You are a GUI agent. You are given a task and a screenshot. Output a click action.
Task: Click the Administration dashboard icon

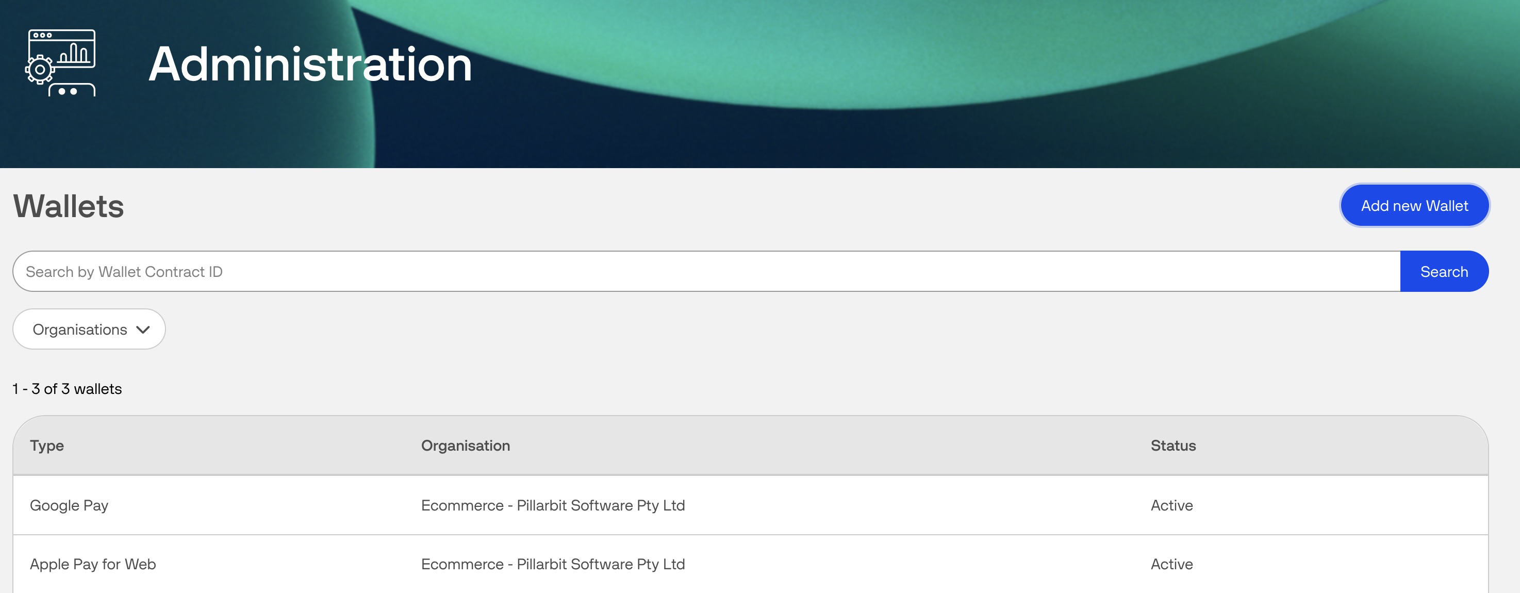[60, 62]
